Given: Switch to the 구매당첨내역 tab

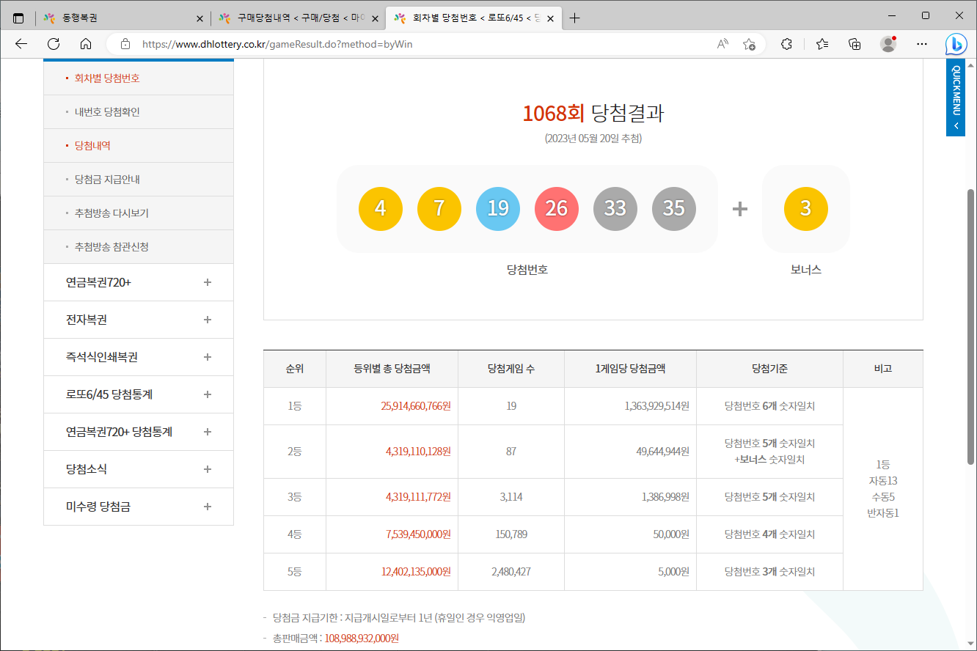Looking at the screenshot, I should point(299,18).
